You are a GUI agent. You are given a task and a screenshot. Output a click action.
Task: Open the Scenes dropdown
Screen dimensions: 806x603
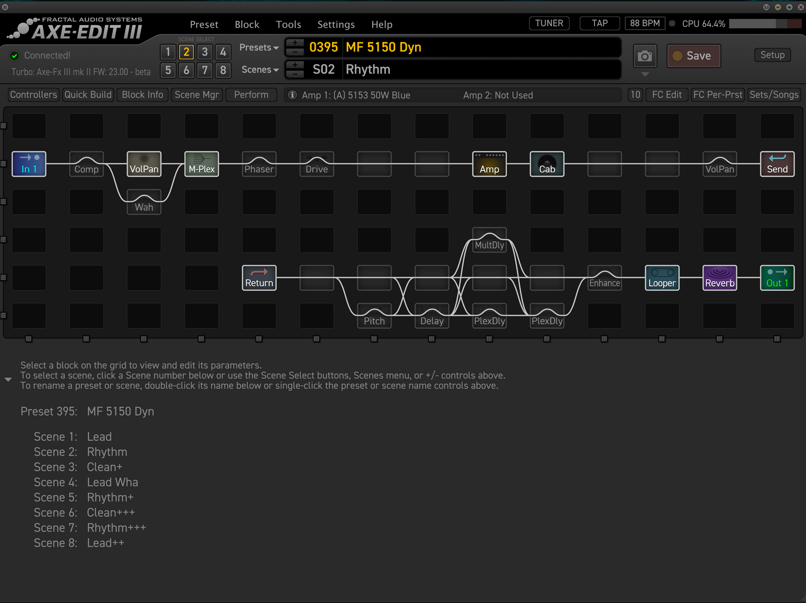point(260,70)
